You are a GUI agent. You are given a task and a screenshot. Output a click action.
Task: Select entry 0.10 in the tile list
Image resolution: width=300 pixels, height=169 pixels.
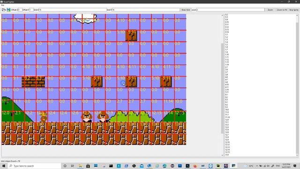(x=227, y=22)
